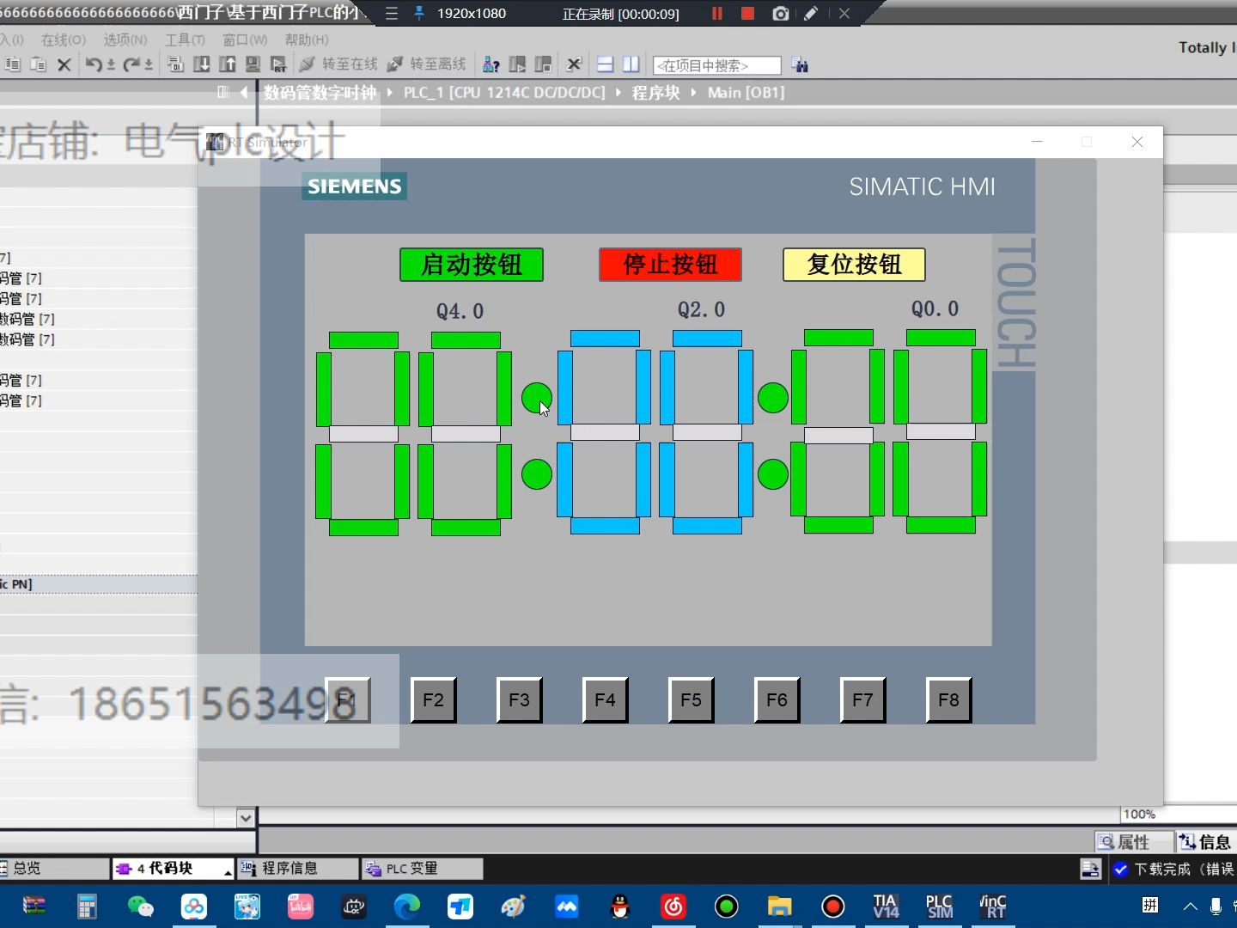1237x928 pixels.
Task: Click the green 启动按钮 start button
Action: tap(471, 265)
